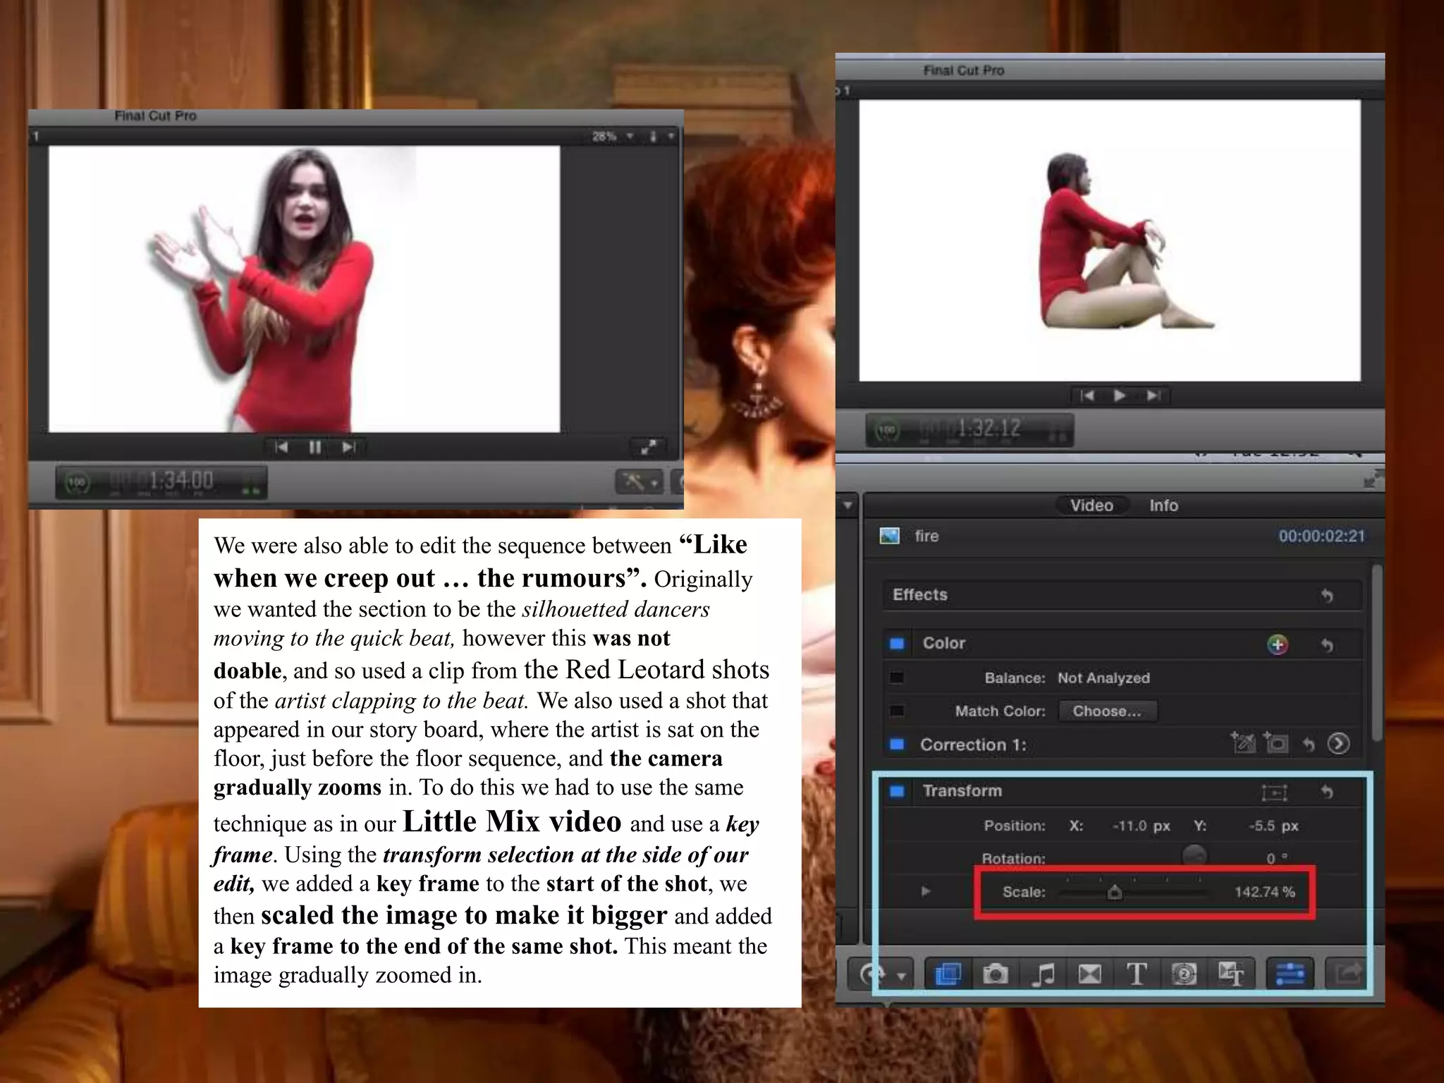Click dropdown arrow left of Inspector
Image resolution: width=1444 pixels, height=1083 pixels.
848,505
